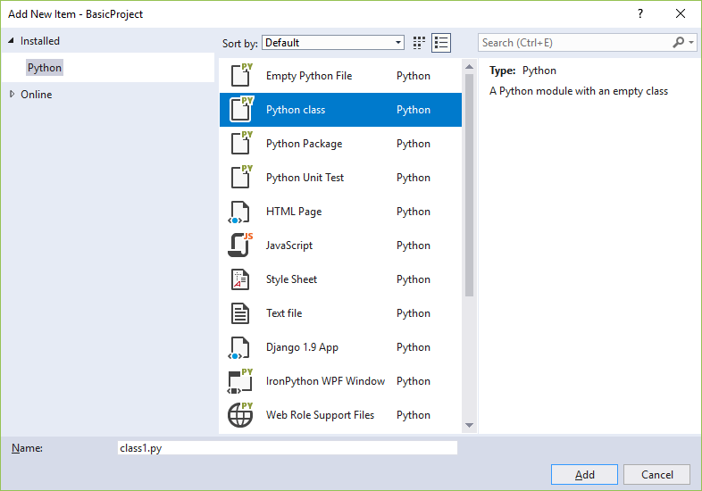The height and width of the screenshot is (491, 702).
Task: Click the Web Role Support Files icon
Action: point(240,415)
